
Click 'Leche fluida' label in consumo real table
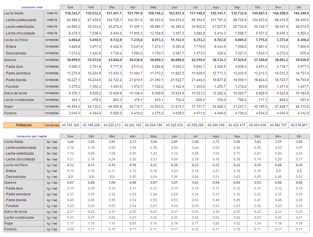14,13
